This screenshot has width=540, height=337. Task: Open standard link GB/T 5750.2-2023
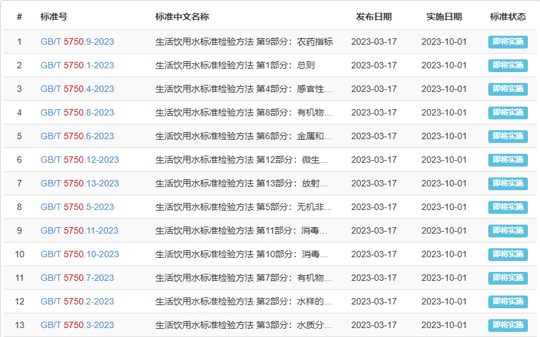77,301
